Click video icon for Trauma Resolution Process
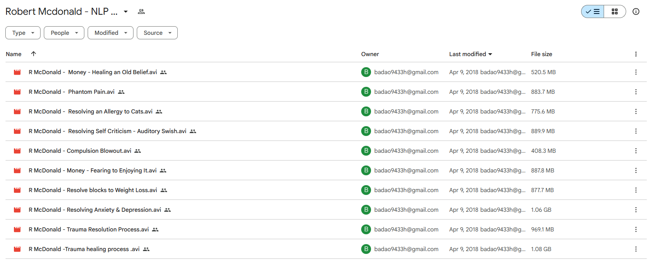This screenshot has height=265, width=654. [17, 229]
